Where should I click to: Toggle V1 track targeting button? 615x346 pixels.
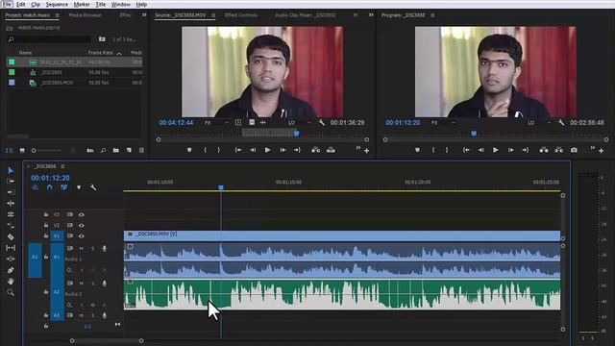coord(57,235)
